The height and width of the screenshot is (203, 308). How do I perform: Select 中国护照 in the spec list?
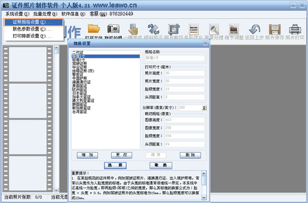point(106,78)
